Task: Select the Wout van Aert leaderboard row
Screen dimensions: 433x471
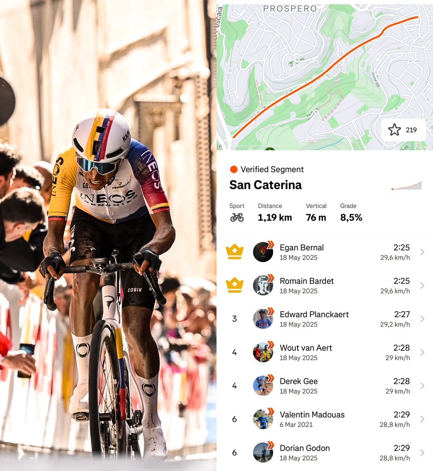Action: [x=325, y=352]
